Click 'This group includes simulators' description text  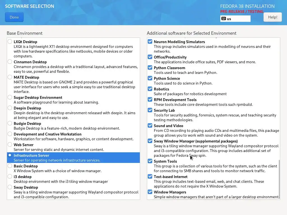pos(212,49)
